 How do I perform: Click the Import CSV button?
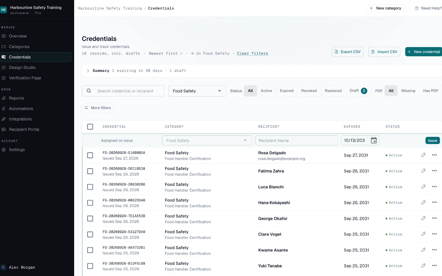pos(384,52)
